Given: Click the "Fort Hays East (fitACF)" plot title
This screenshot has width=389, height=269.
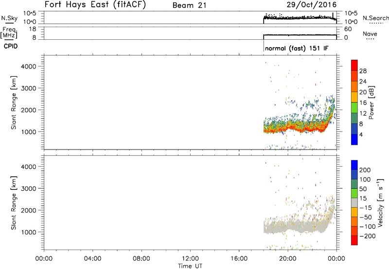Looking at the screenshot, I should coord(95,5).
